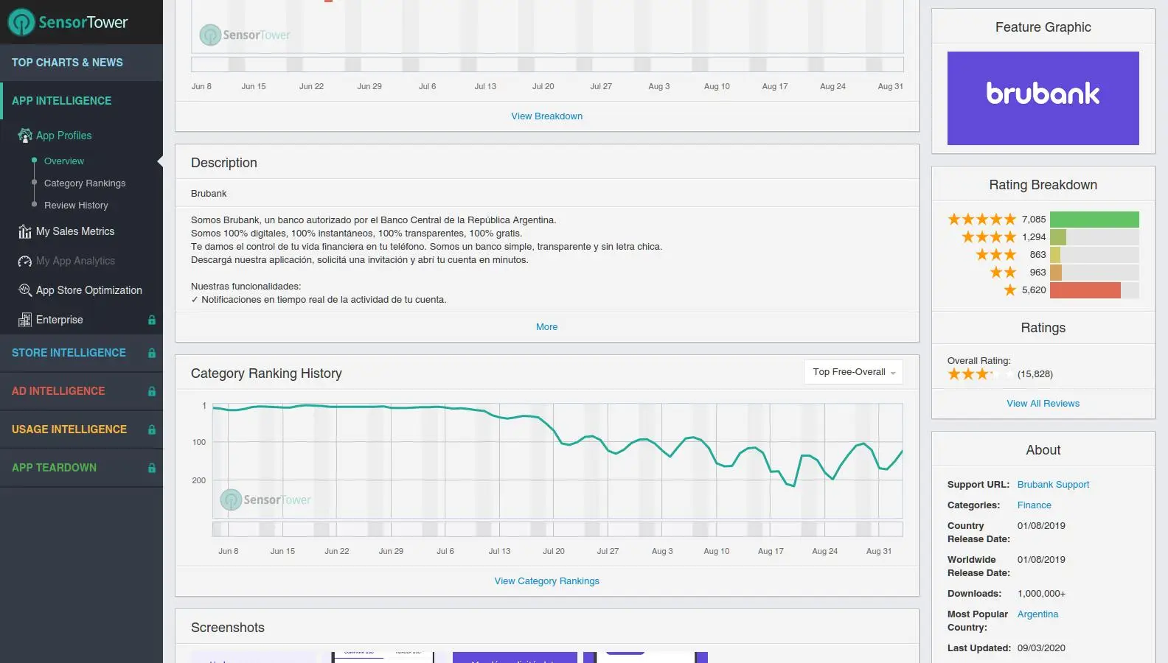Click overall rating stars
This screenshot has height=663, width=1168.
pyautogui.click(x=981, y=374)
